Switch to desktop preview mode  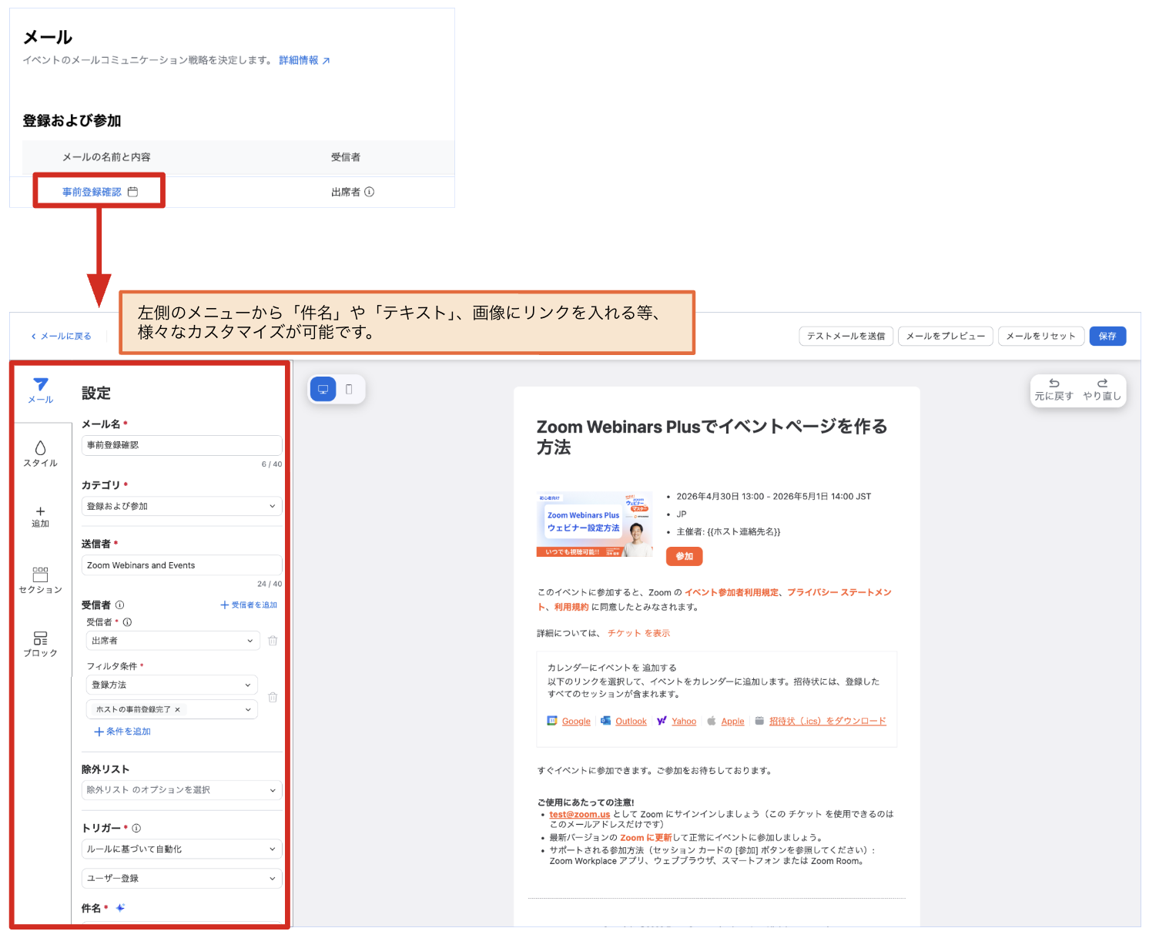pyautogui.click(x=323, y=389)
